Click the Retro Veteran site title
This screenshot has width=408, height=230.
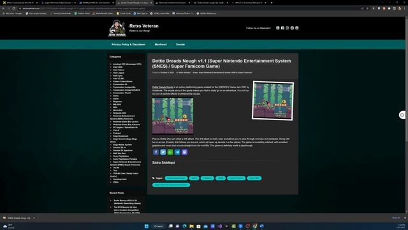144,26
